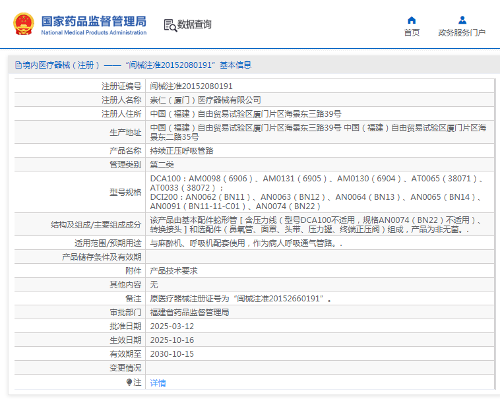Click the 数据查询 magnifier document icon
Image resolution: width=500 pixels, height=399 pixels.
(x=170, y=25)
